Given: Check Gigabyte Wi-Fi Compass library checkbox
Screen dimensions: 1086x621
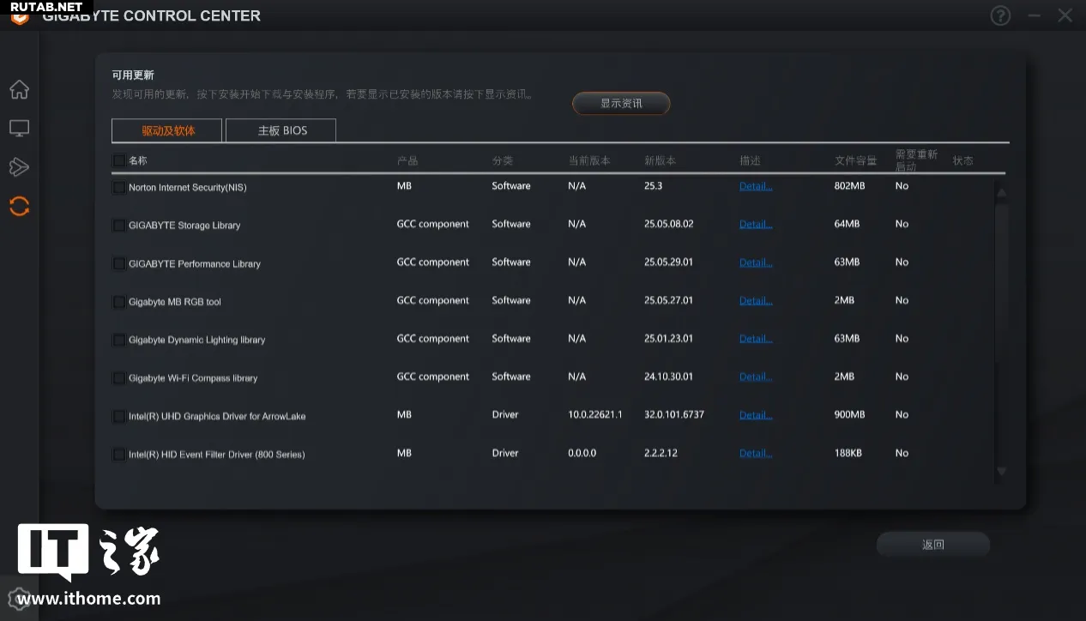Looking at the screenshot, I should 119,378.
